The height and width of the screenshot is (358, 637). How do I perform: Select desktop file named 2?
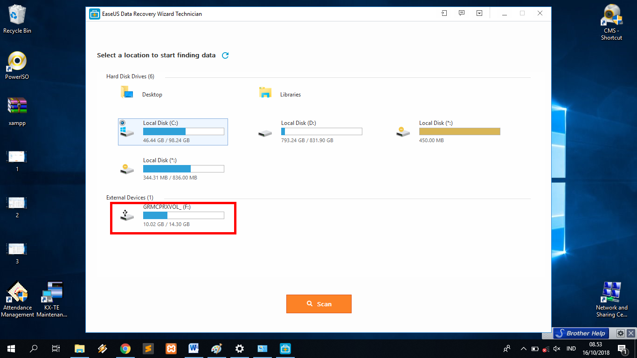pyautogui.click(x=17, y=207)
